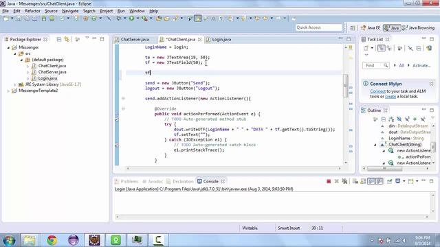Expand ChatClient.java in Package Explorer

click(27, 66)
